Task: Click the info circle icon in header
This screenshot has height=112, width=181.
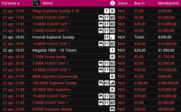Action: pos(113,3)
